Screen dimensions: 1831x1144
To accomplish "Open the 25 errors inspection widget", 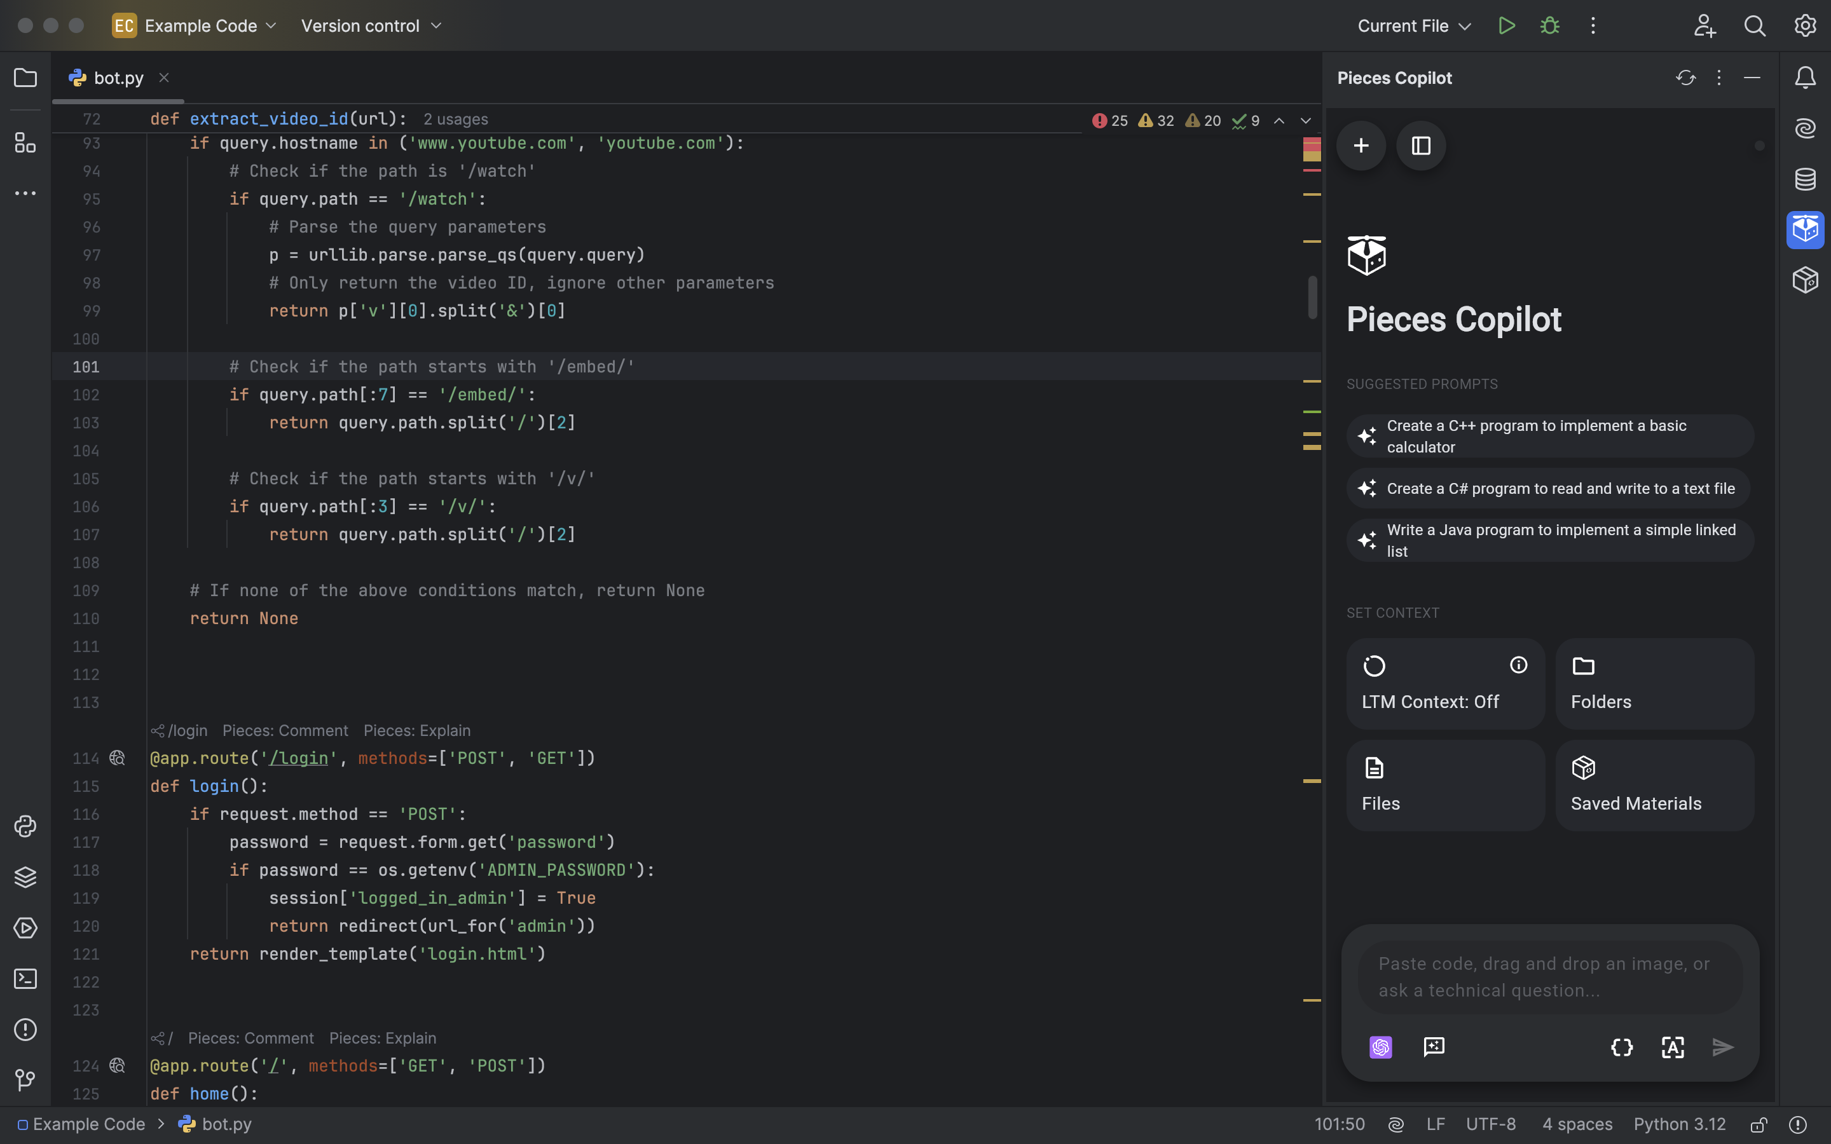I will (1110, 120).
